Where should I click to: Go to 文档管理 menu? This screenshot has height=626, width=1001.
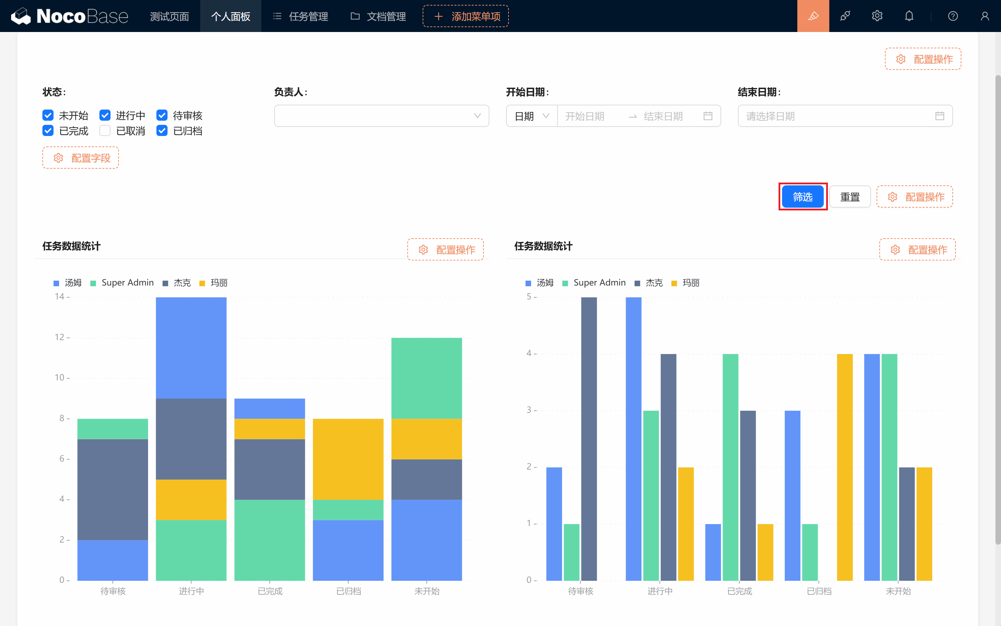[378, 16]
